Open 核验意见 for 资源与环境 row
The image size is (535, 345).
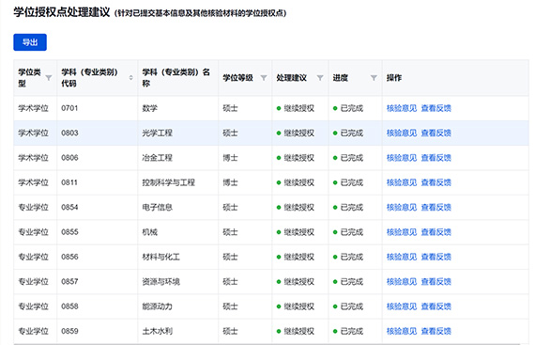click(x=402, y=281)
